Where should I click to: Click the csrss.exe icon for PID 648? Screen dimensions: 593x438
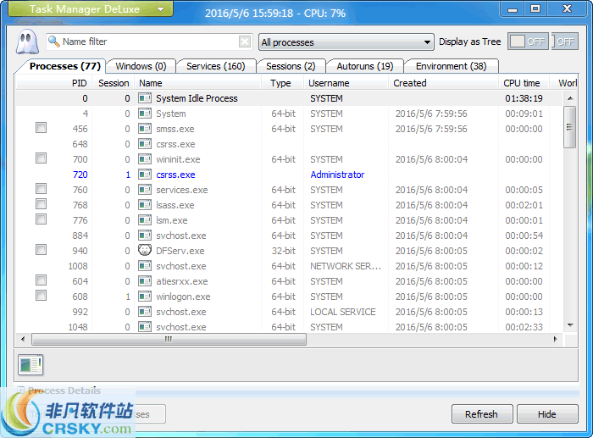click(145, 144)
